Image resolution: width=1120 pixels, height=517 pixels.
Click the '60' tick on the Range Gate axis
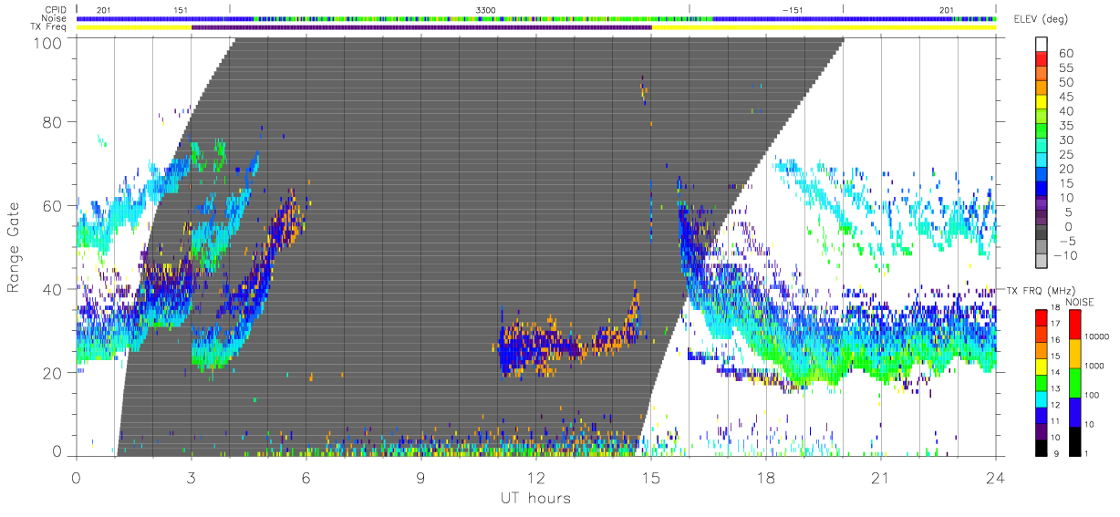pos(51,206)
